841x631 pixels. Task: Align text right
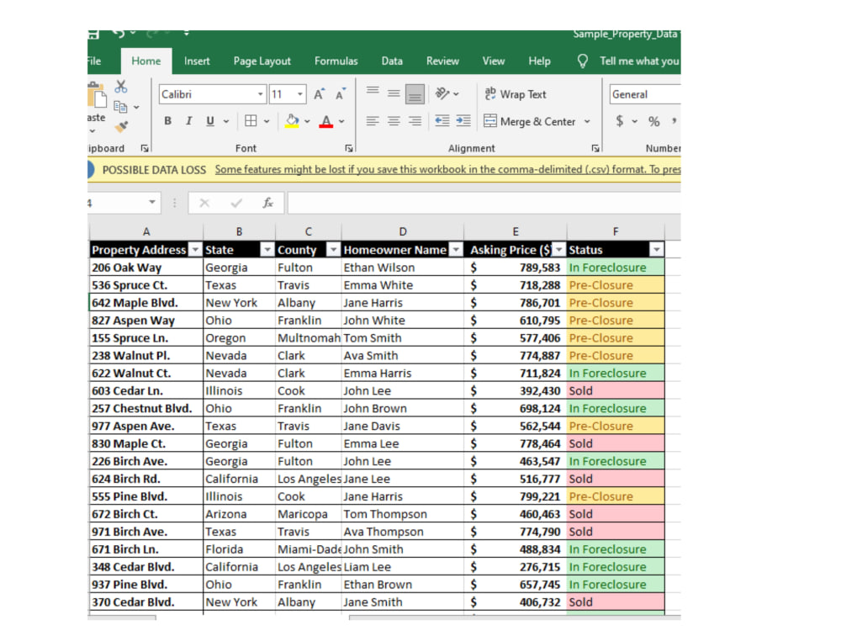tap(415, 121)
